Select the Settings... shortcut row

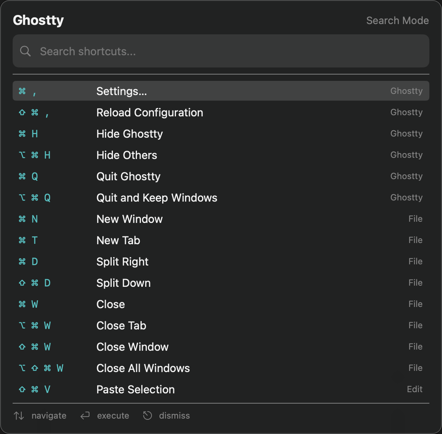point(221,91)
